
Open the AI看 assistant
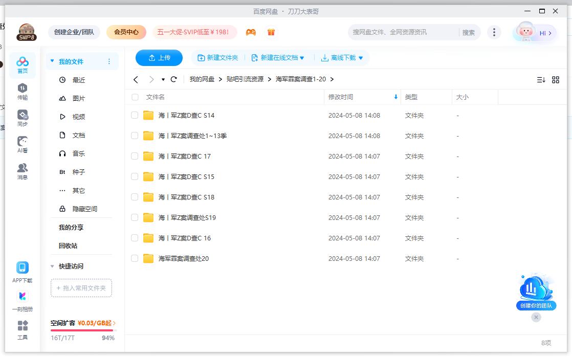tap(22, 144)
